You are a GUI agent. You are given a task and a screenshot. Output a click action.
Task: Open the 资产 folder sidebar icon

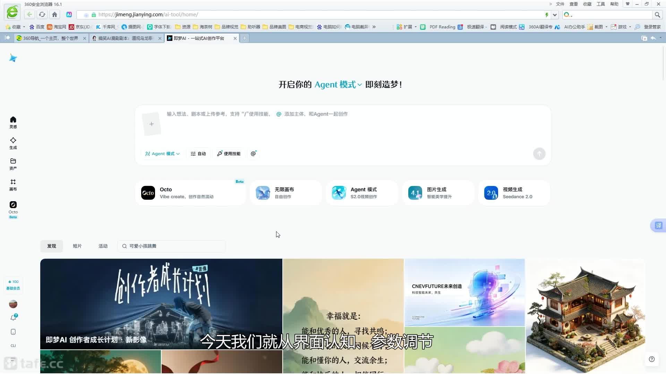[x=13, y=164]
